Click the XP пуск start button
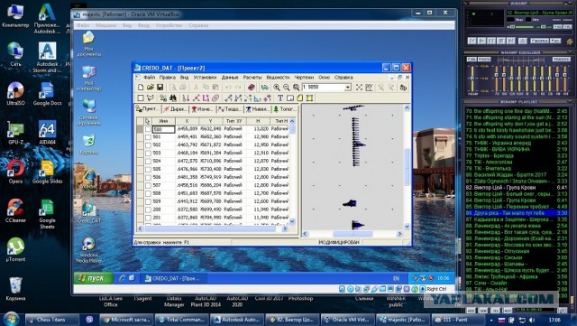 tap(93, 278)
